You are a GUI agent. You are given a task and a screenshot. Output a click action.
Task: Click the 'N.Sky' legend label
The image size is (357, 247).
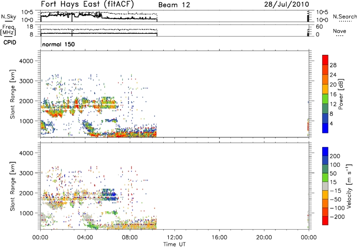[x=8, y=16]
